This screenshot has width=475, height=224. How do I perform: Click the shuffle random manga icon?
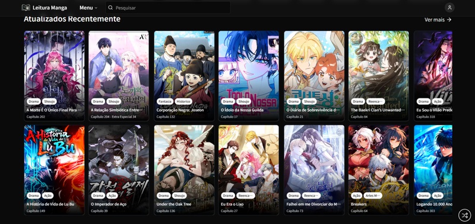click(x=464, y=215)
